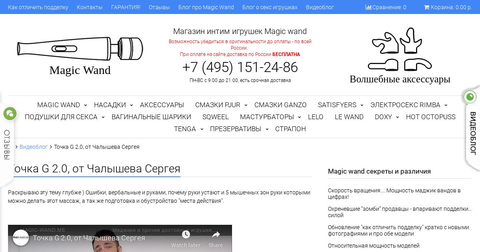Viewport: 480px width, 252px height.
Task: Expand the MAGIC WAND menu arrow
Action: coord(85,105)
